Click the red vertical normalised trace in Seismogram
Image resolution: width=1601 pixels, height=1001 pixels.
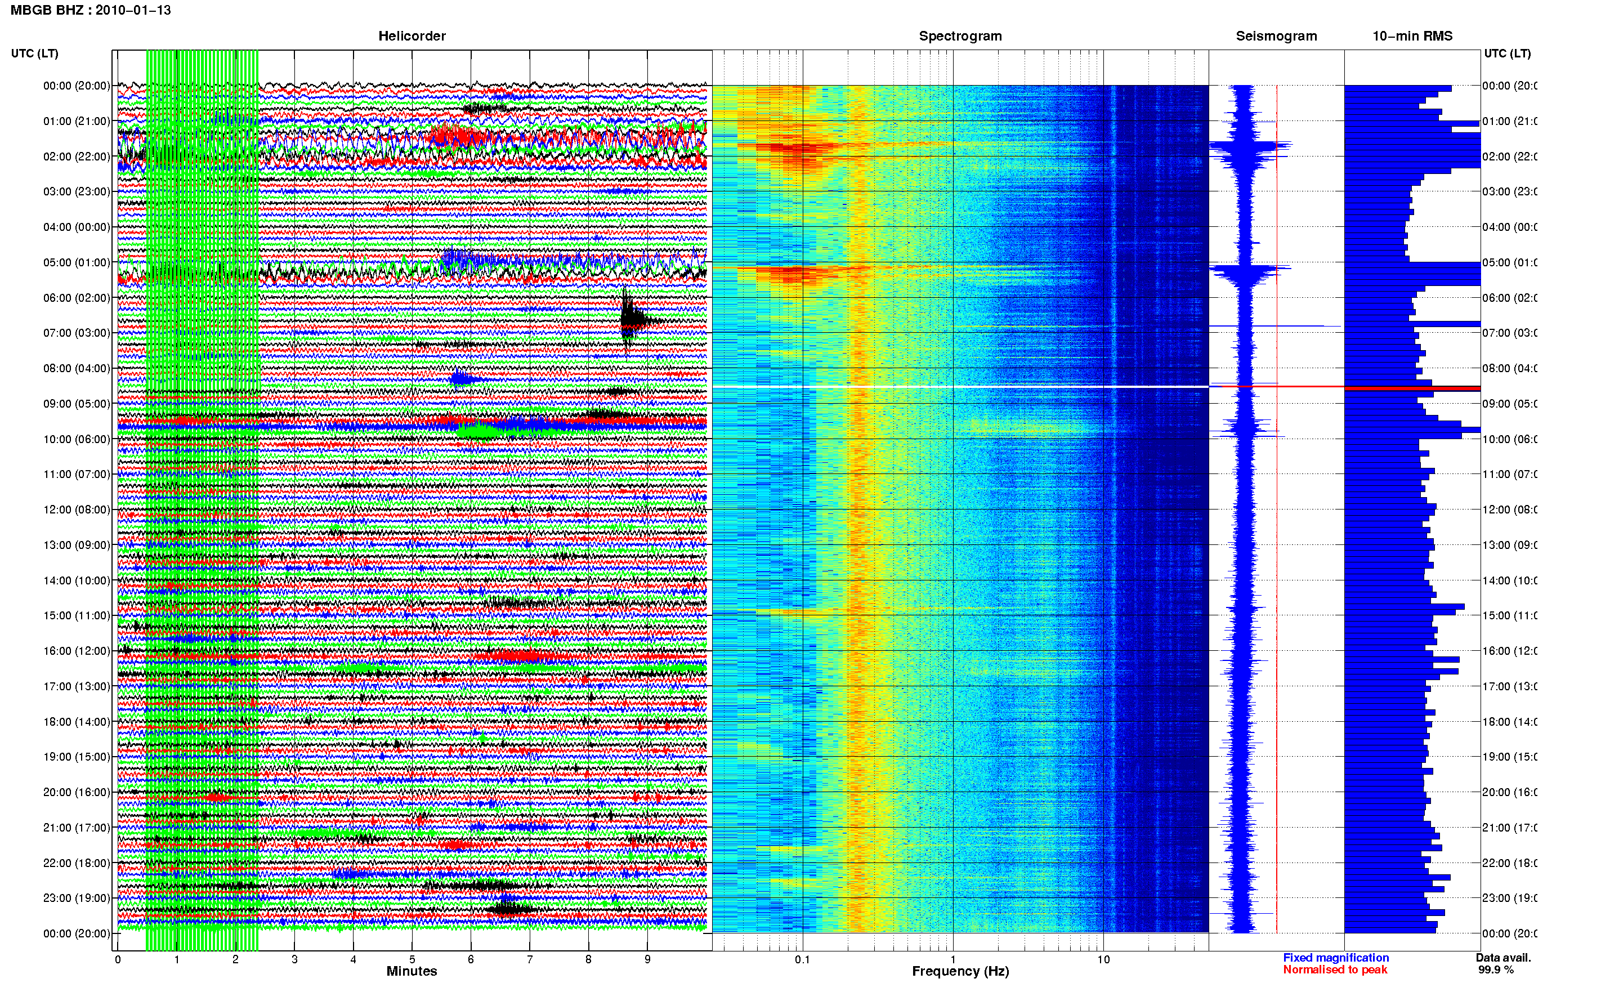pos(1276,508)
